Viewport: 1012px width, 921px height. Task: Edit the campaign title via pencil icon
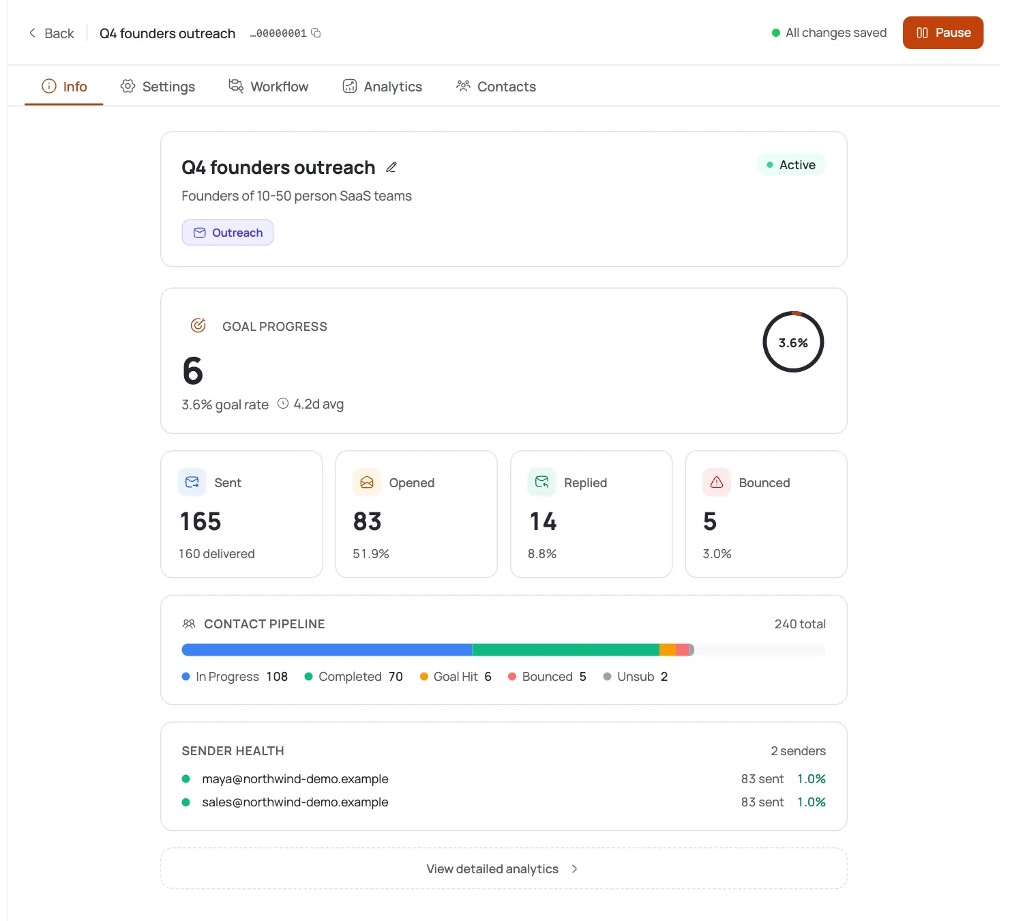tap(391, 167)
